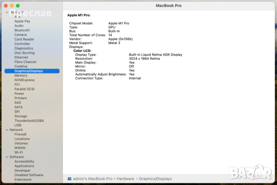The image size is (277, 185).
Task: Open the Thunderbolt/USB4 section
Action: coord(29,121)
